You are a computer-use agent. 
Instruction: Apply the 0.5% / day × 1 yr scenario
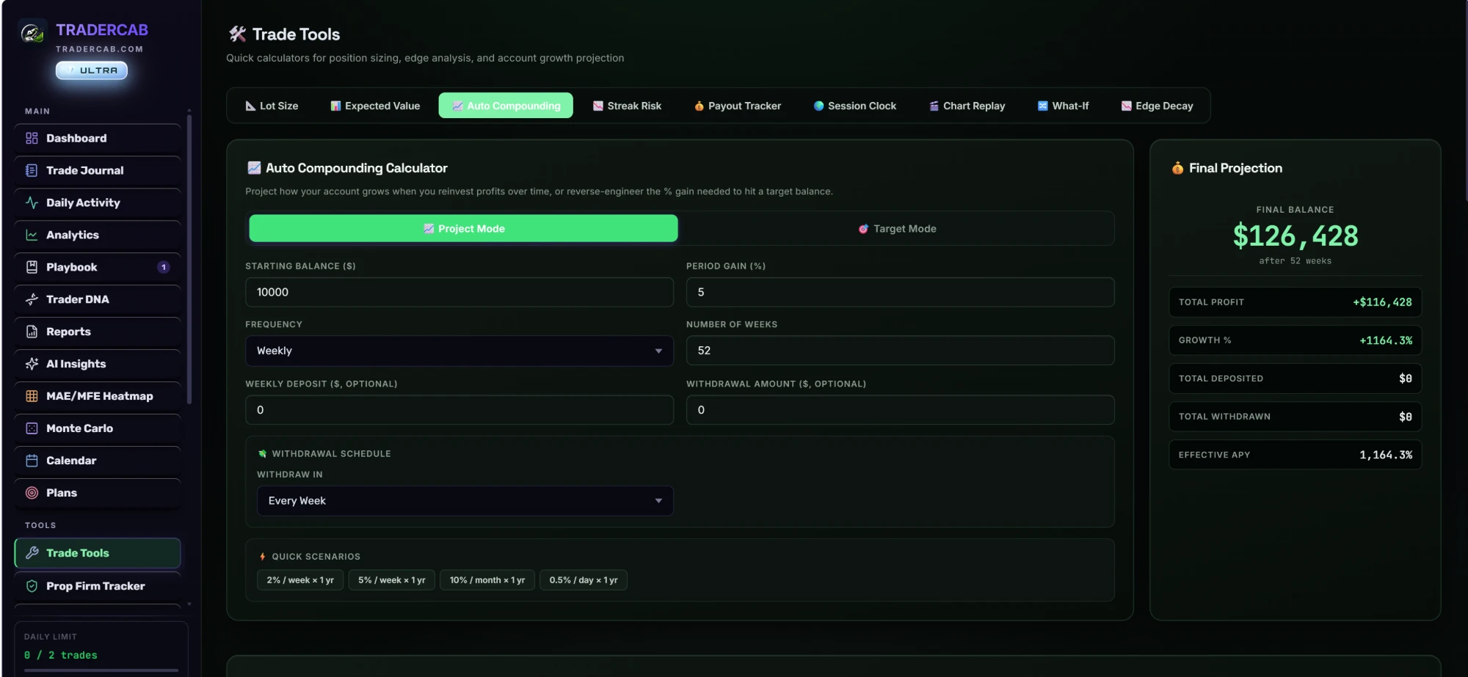tap(583, 580)
